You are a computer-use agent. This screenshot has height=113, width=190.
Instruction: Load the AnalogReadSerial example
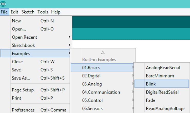[163, 68]
